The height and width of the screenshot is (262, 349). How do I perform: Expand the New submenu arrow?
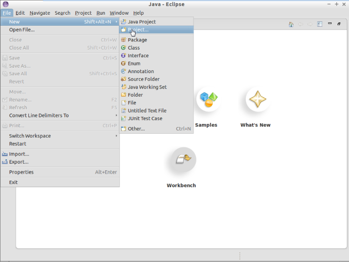(x=116, y=22)
